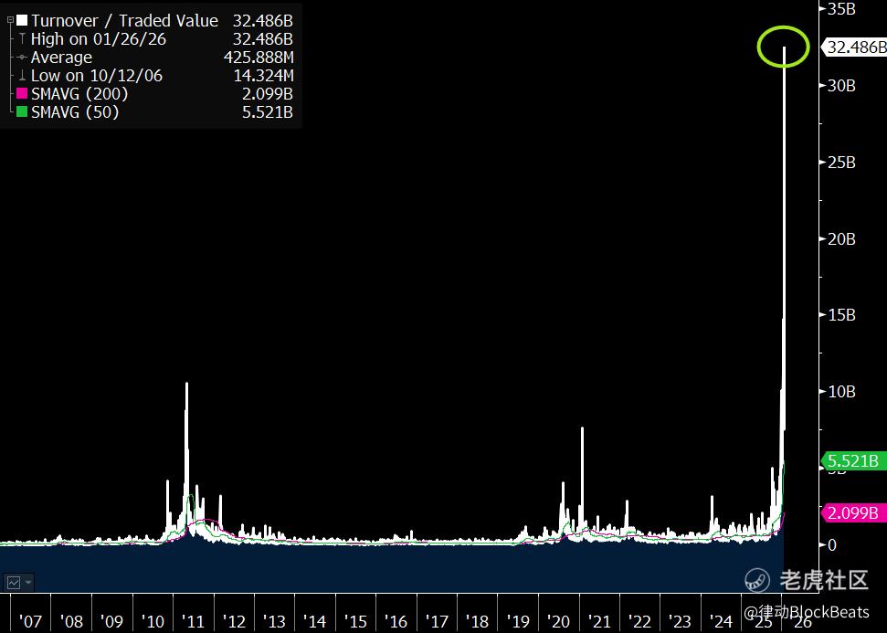Click the magenta 2.099B axis tag
Viewport: 887px width, 633px height.
853,513
